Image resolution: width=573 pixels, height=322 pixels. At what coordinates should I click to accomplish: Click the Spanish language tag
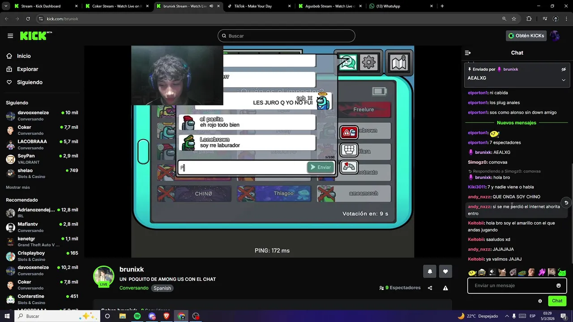click(x=162, y=288)
